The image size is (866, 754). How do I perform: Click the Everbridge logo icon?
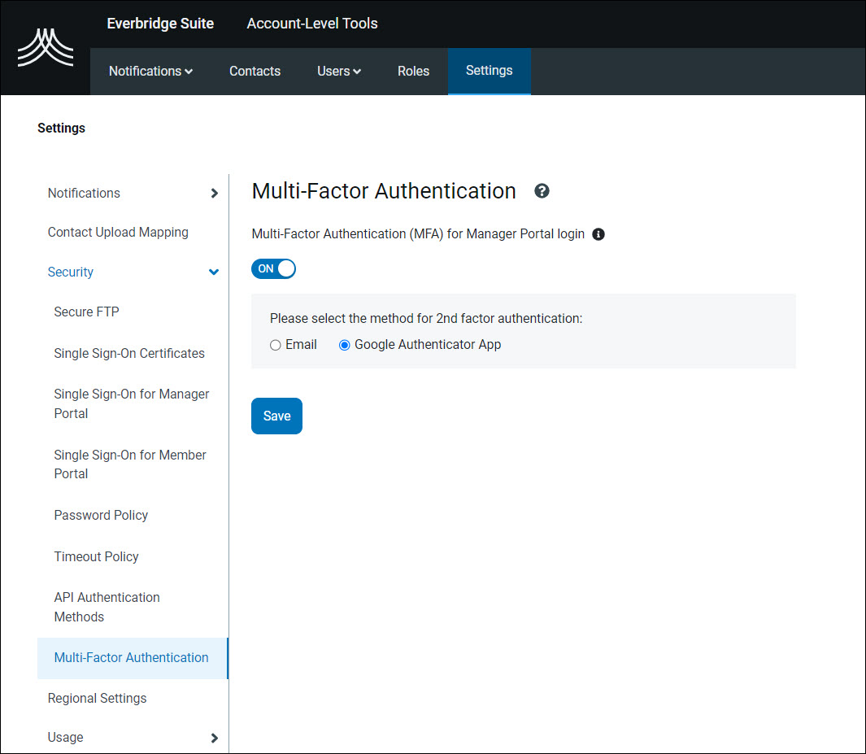[x=46, y=48]
